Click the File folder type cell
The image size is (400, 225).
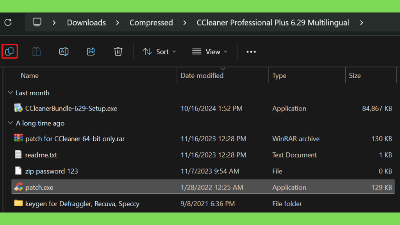click(x=287, y=204)
